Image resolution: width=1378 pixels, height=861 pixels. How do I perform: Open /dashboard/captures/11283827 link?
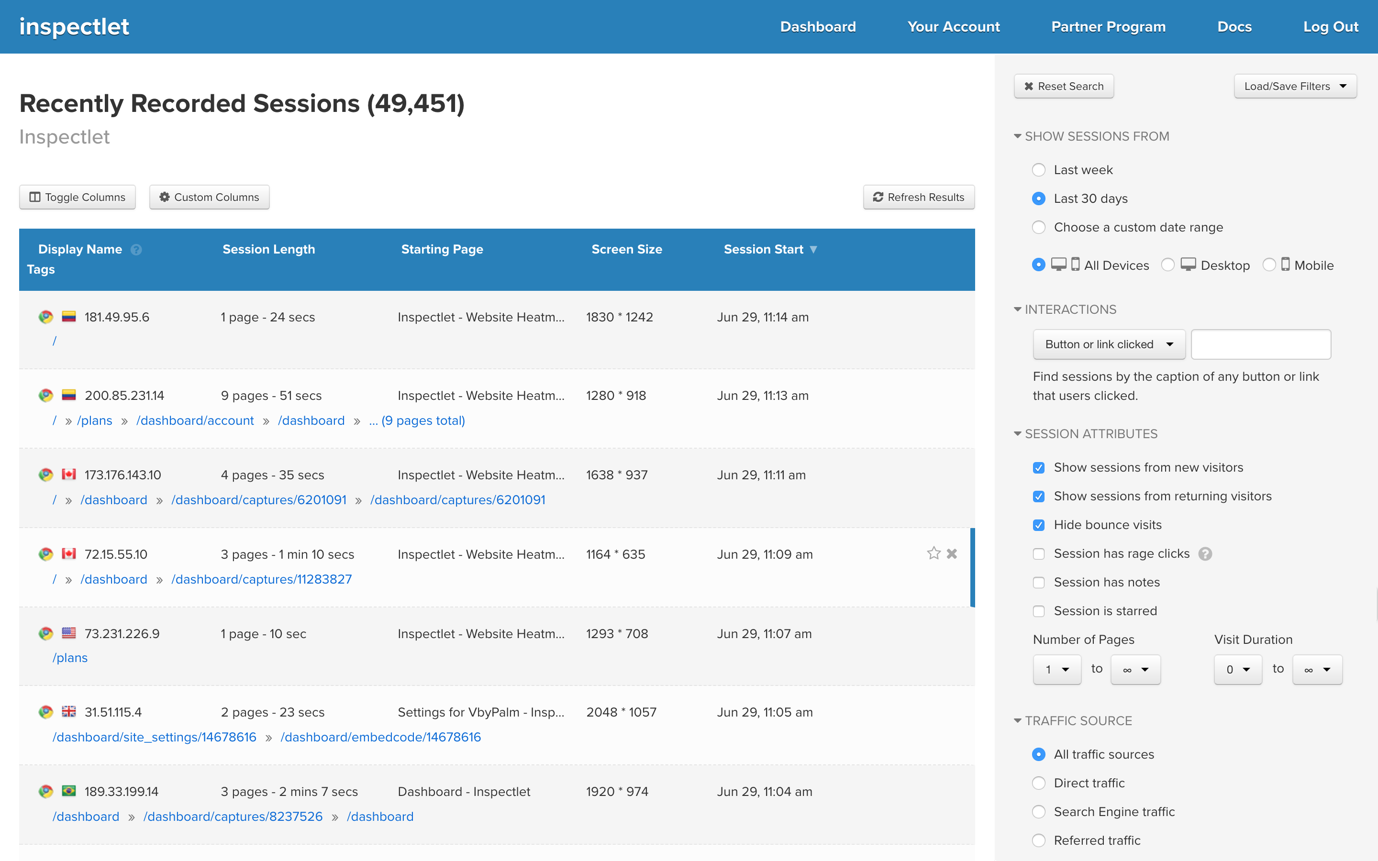pyautogui.click(x=261, y=579)
